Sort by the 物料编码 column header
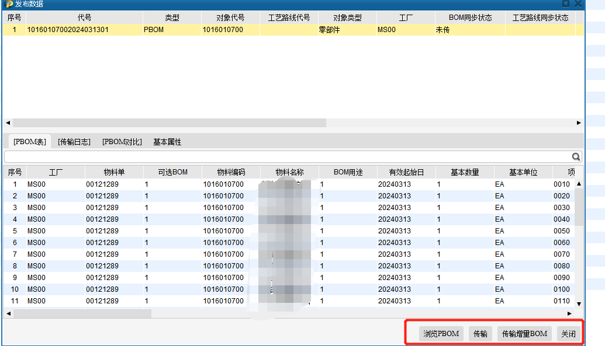This screenshot has width=605, height=346. pos(231,172)
